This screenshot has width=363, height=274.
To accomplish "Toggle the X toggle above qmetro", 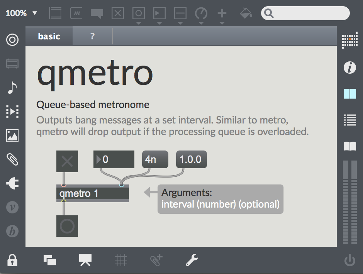I will tap(67, 161).
